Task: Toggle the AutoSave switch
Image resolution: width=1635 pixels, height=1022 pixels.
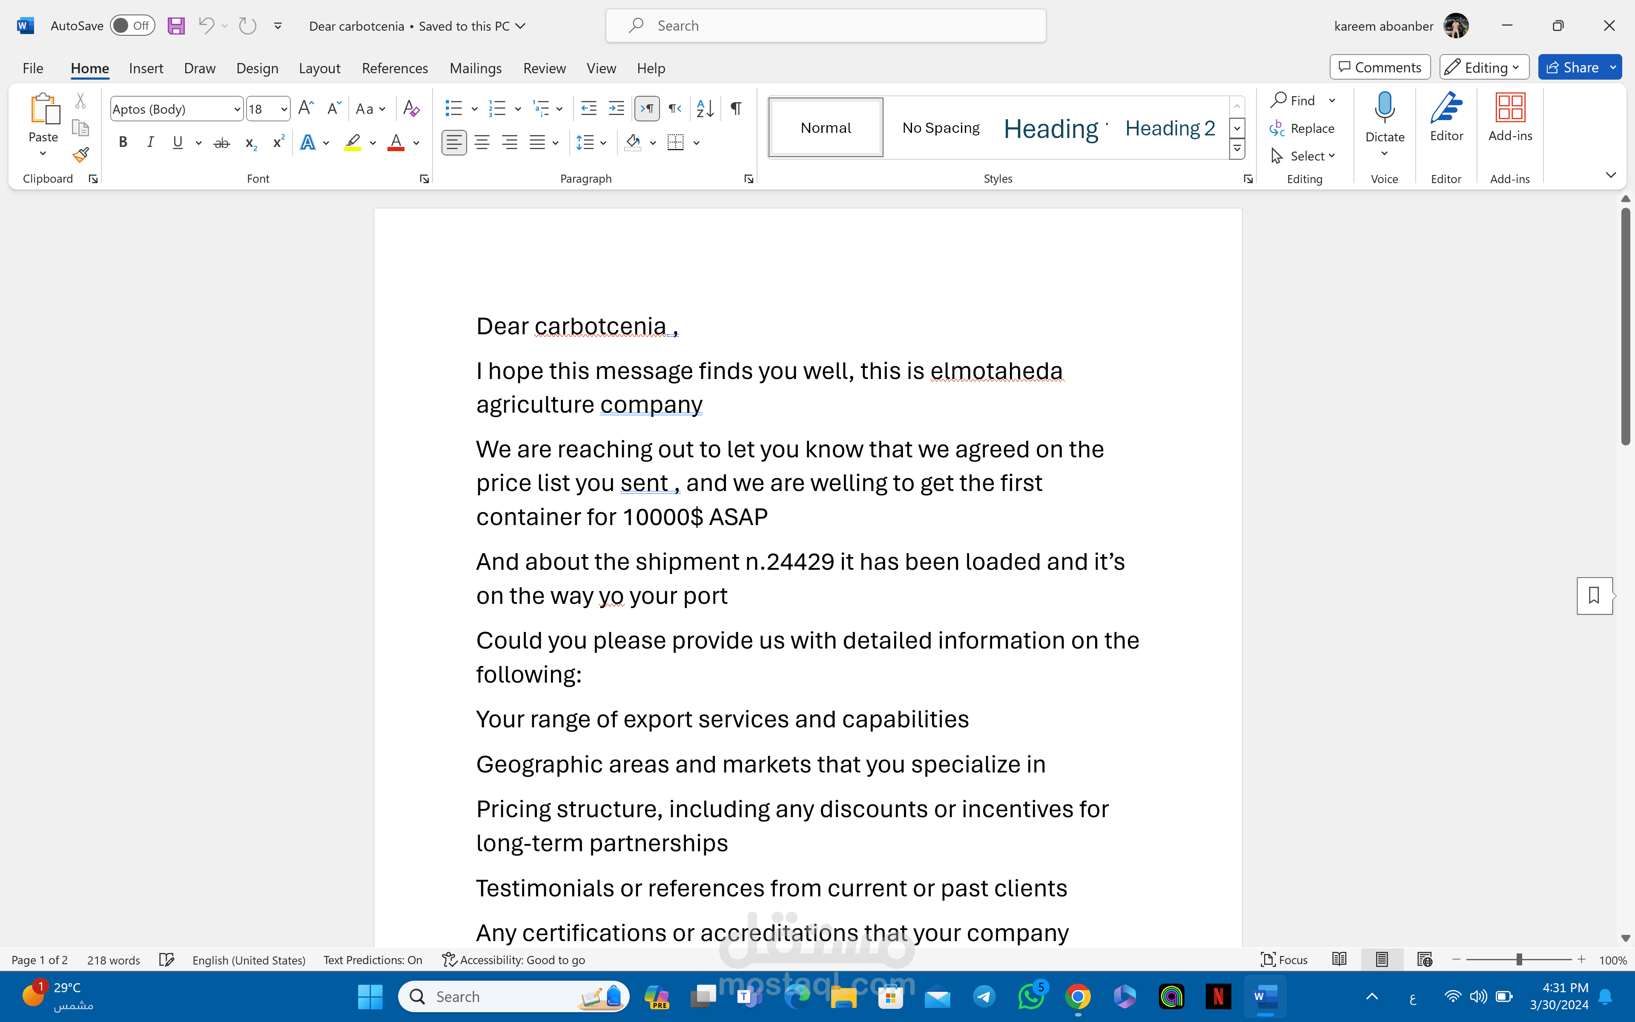Action: 132,26
